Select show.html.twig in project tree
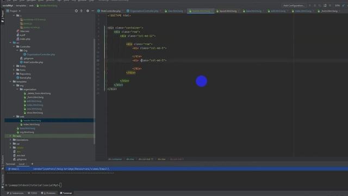The width and height of the screenshot is (348, 196). pyautogui.click(x=35, y=113)
